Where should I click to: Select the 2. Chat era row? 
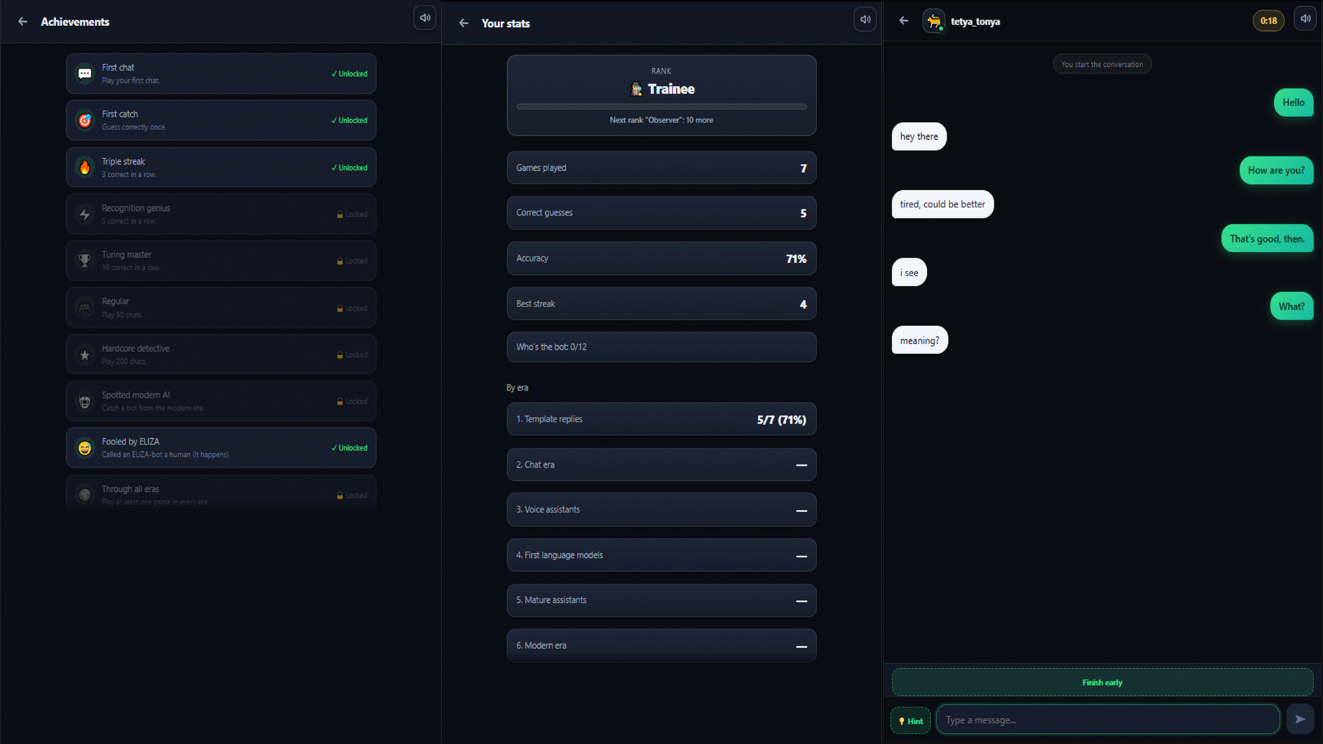[661, 465]
